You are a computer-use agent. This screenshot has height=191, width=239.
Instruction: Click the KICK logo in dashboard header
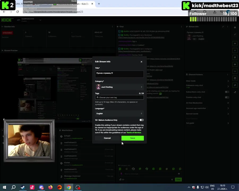point(7,20)
